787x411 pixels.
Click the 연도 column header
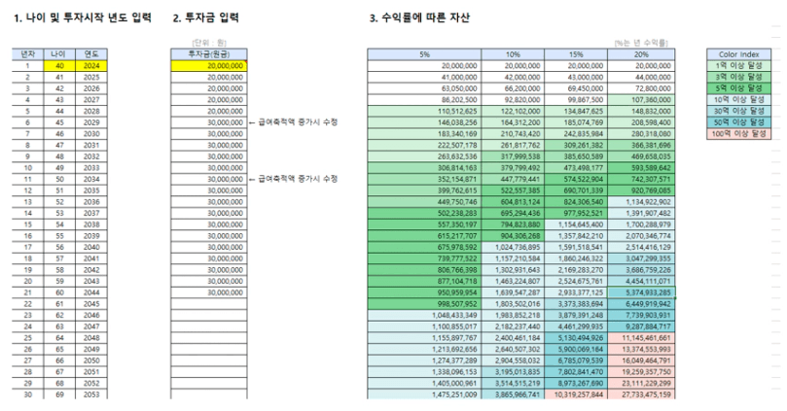(x=91, y=54)
